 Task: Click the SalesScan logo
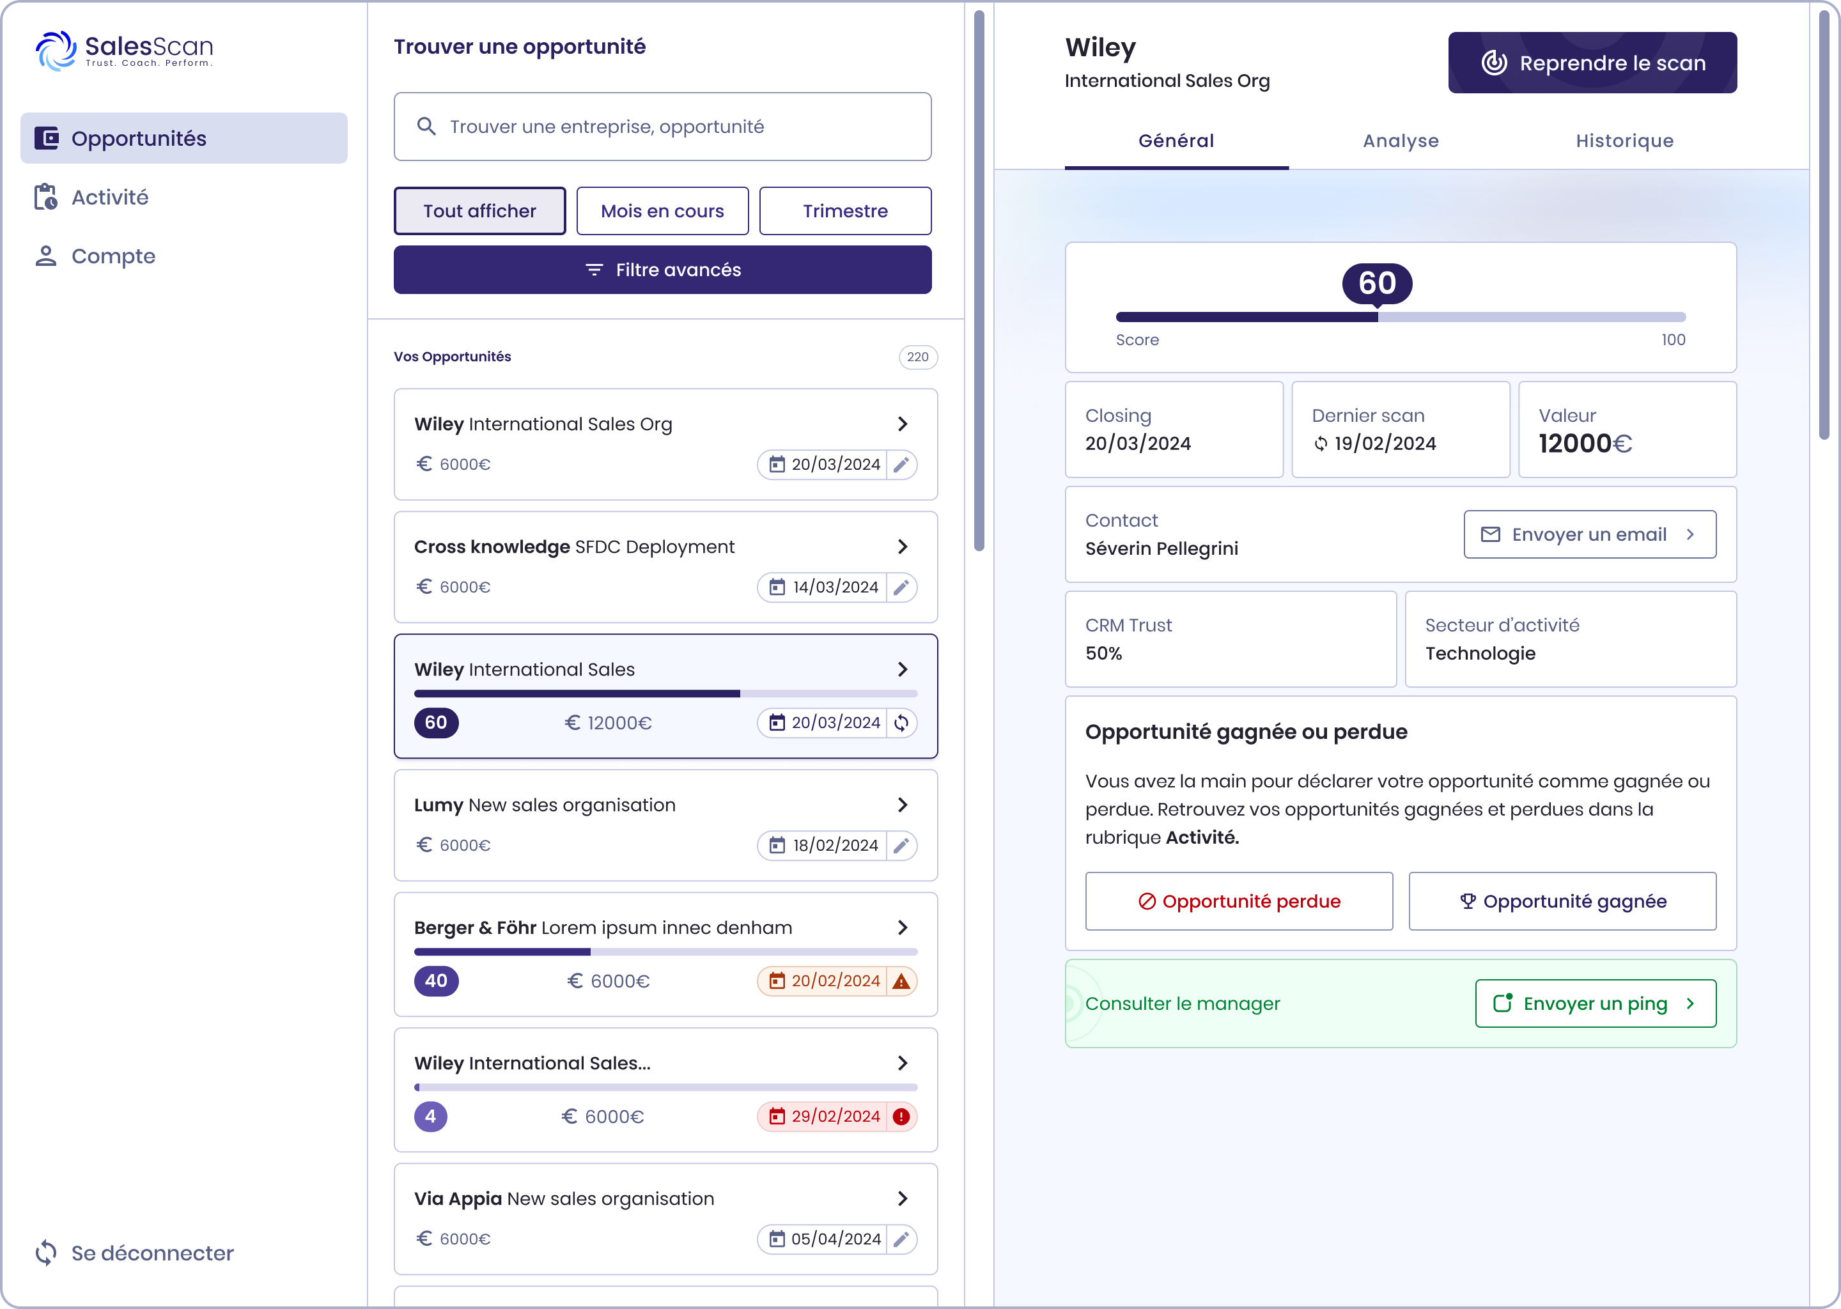point(124,50)
